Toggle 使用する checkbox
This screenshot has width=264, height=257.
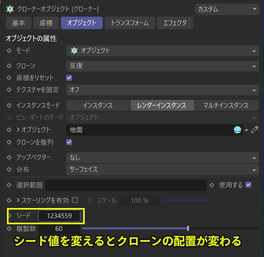[x=248, y=185]
